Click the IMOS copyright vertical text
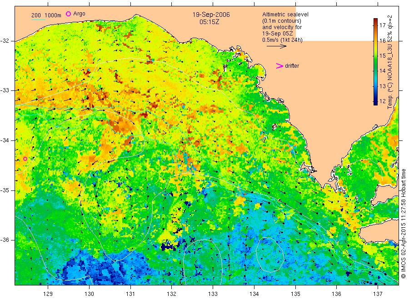 coord(404,223)
